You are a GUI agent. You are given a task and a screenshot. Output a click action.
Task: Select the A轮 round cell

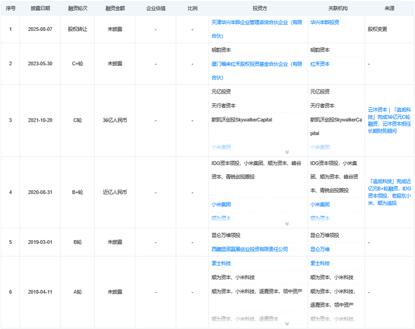(x=78, y=292)
